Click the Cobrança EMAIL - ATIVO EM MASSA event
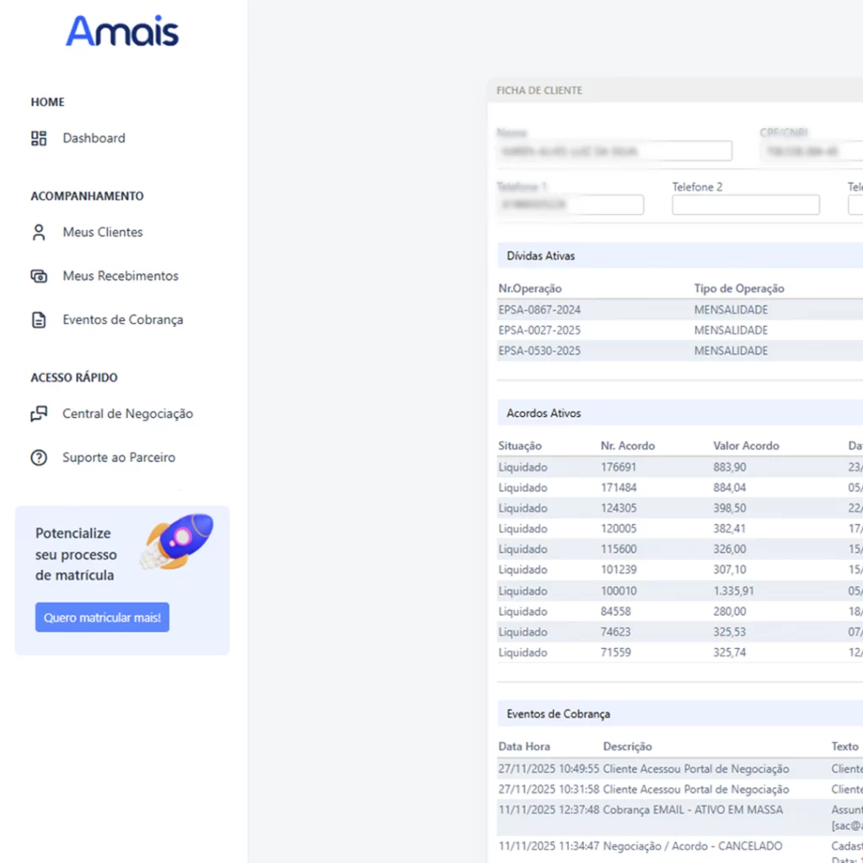The height and width of the screenshot is (863, 863). (693, 810)
